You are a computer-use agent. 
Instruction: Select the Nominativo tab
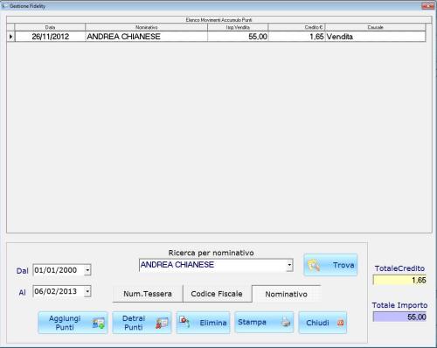click(x=286, y=294)
